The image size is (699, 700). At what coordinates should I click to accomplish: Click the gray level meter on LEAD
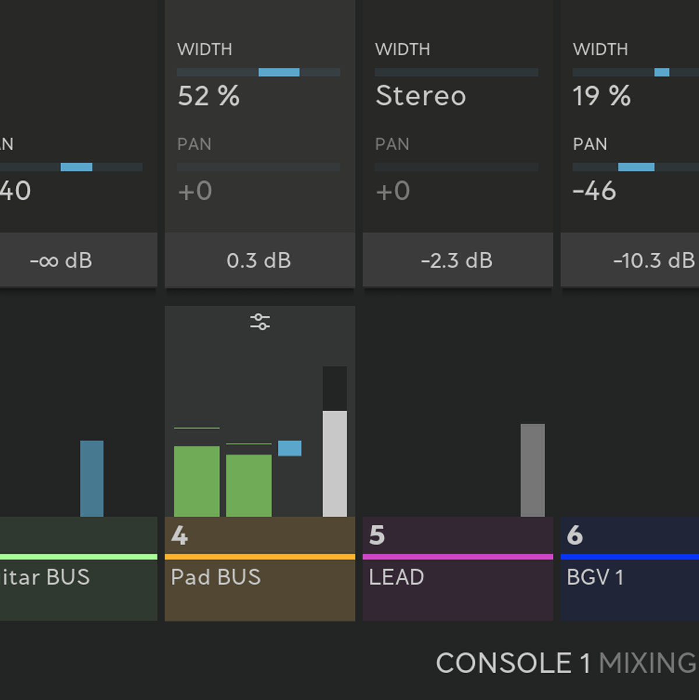pos(532,470)
